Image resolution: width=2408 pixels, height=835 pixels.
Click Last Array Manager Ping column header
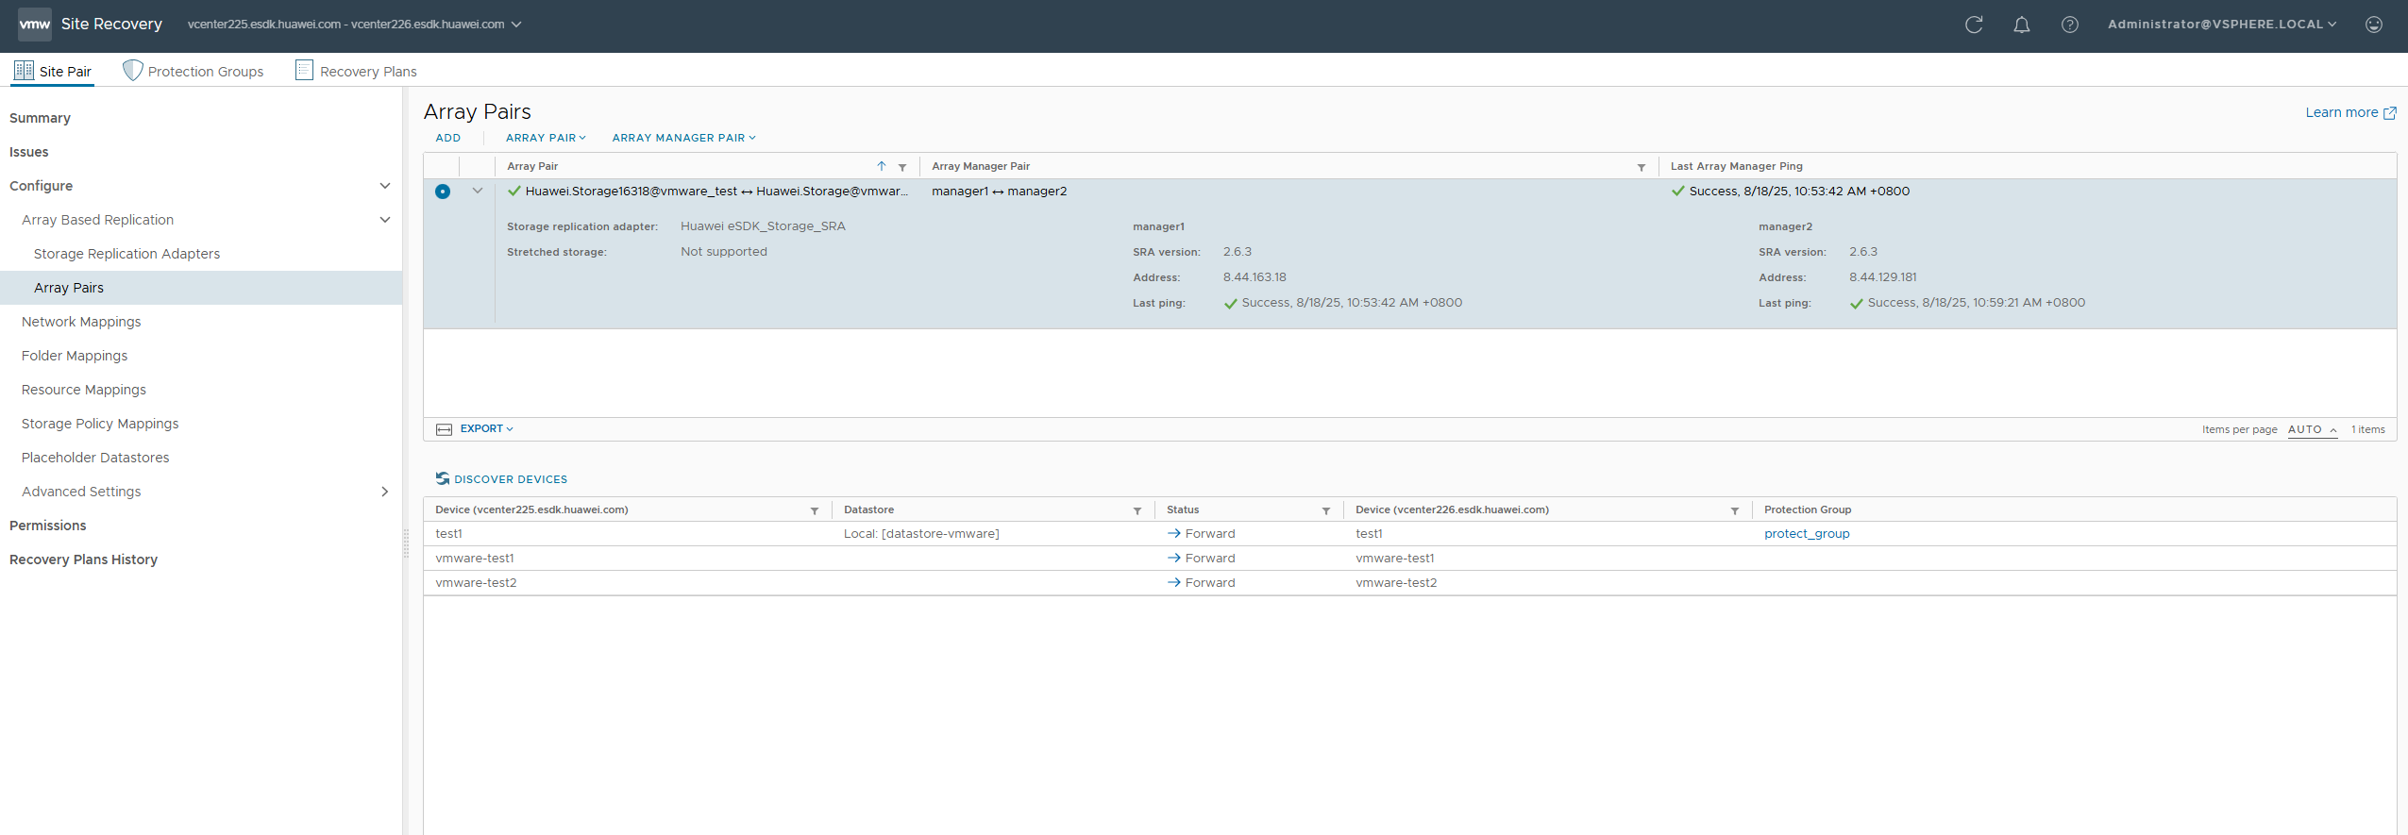1736,166
